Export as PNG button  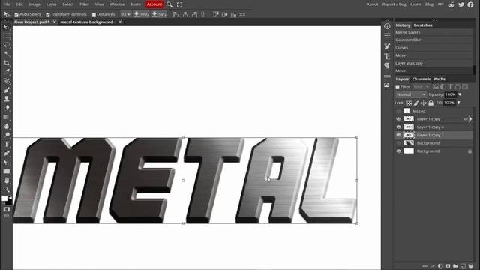[142, 14]
